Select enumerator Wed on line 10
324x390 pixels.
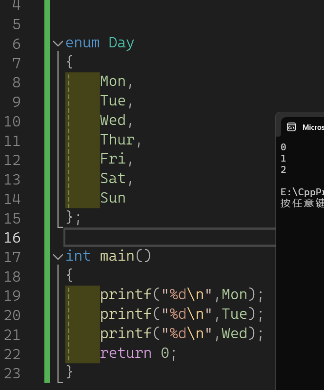tap(113, 120)
